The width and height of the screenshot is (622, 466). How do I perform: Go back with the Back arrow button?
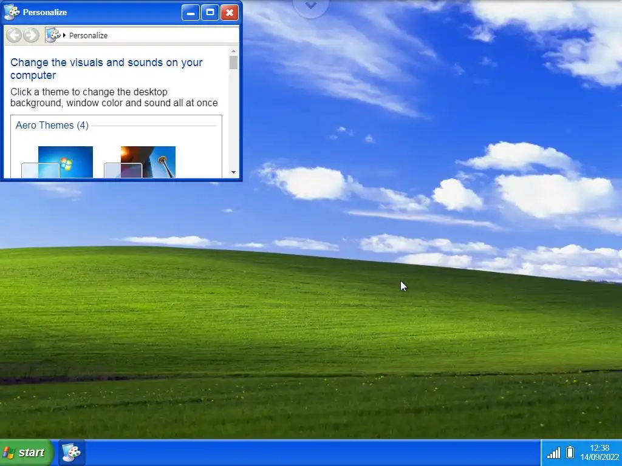point(14,35)
